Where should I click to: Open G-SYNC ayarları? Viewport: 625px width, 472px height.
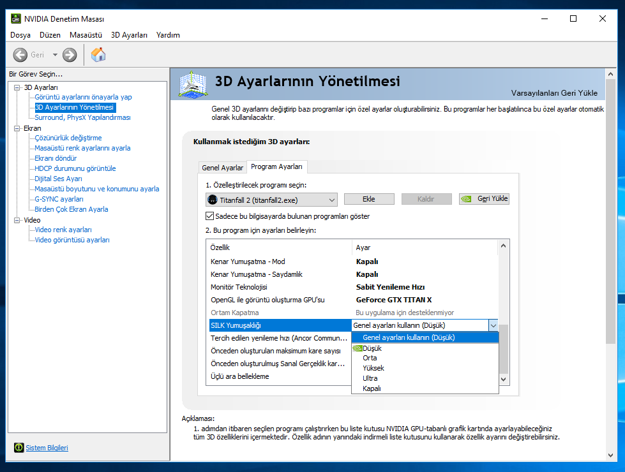pyautogui.click(x=59, y=199)
